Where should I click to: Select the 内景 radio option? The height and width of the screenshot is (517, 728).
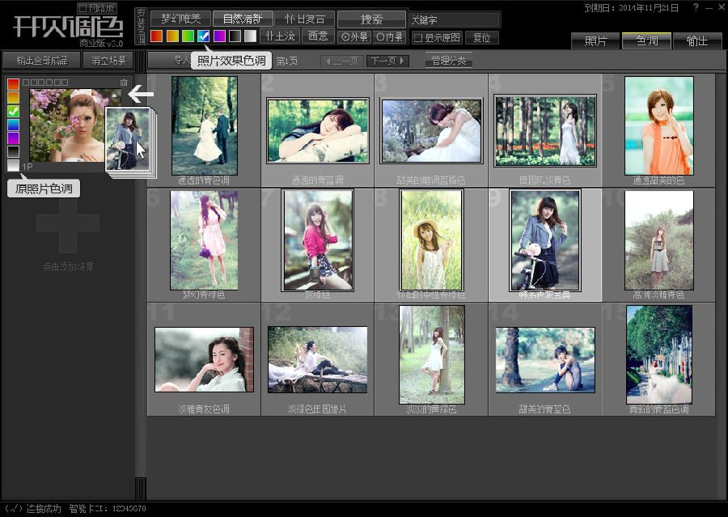click(x=380, y=37)
